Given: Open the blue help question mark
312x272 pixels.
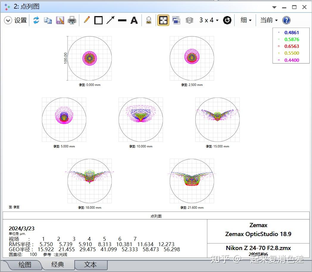Looking at the screenshot, I should pos(286,20).
